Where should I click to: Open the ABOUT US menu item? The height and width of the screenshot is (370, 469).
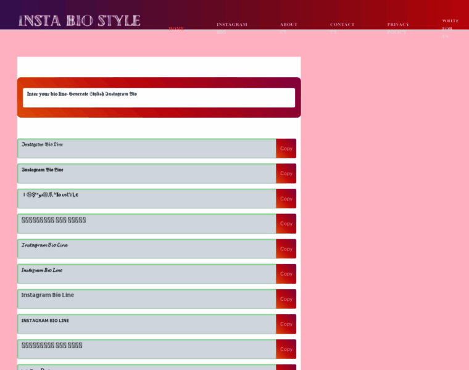pyautogui.click(x=289, y=28)
